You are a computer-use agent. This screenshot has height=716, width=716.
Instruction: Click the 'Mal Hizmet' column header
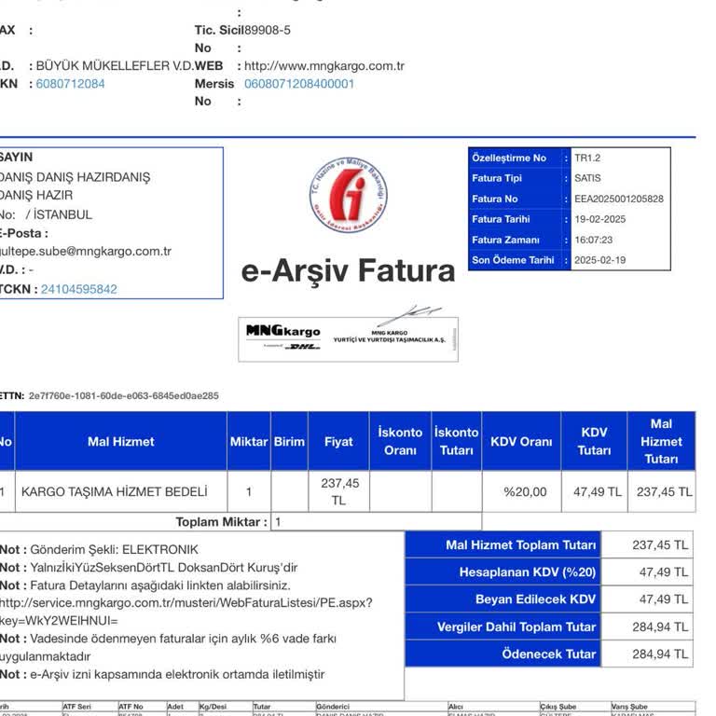[121, 442]
